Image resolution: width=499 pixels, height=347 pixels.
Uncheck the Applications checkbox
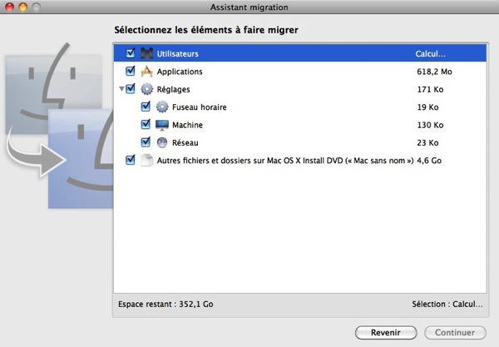(130, 72)
